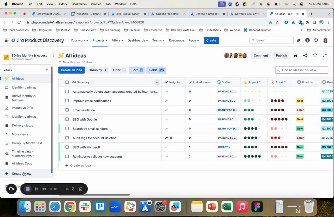Open the Chrome tab search chevron
334x217 pixels.
click(329, 14)
